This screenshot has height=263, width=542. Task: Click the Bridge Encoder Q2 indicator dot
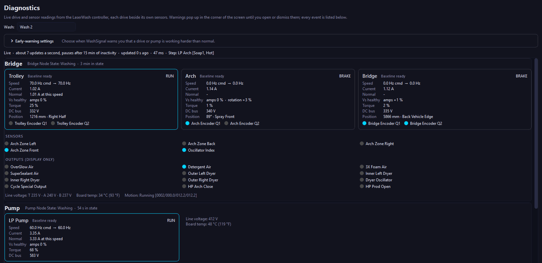click(x=406, y=124)
